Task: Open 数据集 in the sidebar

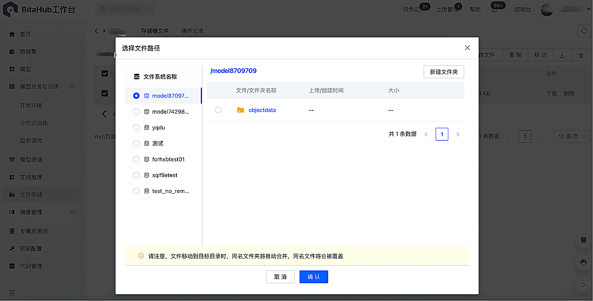Action: [28, 52]
